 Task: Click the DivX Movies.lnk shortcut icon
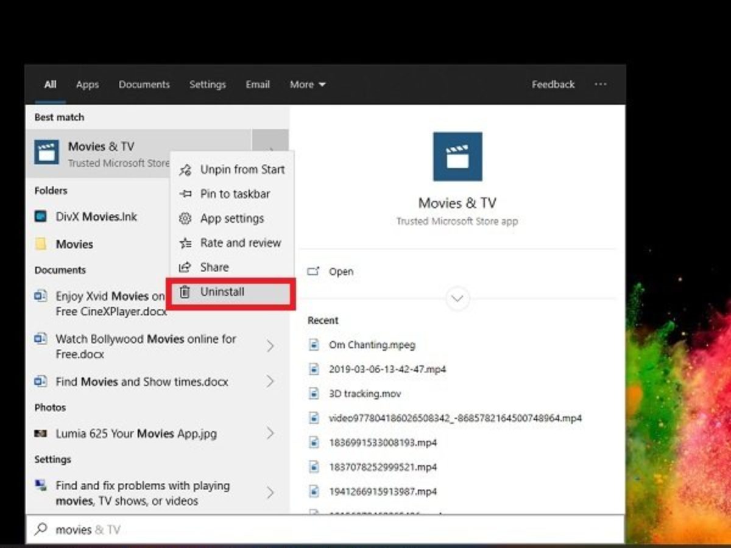click(41, 216)
